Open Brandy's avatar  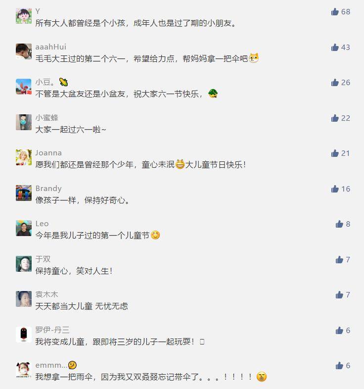[x=24, y=193]
